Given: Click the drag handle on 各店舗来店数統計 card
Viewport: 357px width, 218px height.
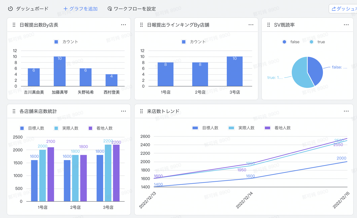Looking at the screenshot, I should 14,111.
